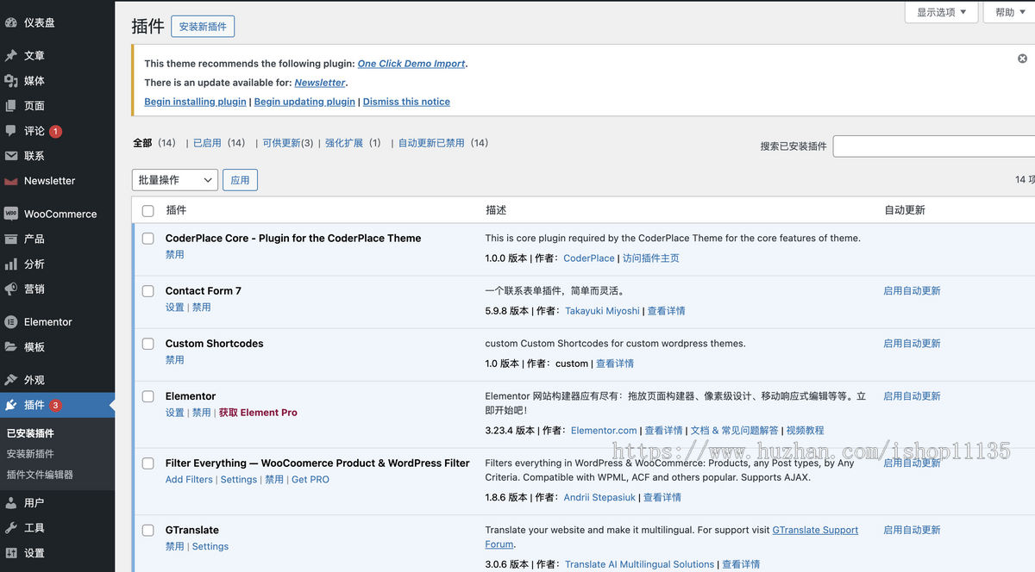The height and width of the screenshot is (572, 1035).
Task: Click the Templates folder icon
Action: (x=11, y=346)
